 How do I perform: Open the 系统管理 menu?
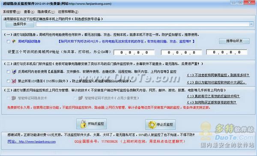tap(12, 12)
